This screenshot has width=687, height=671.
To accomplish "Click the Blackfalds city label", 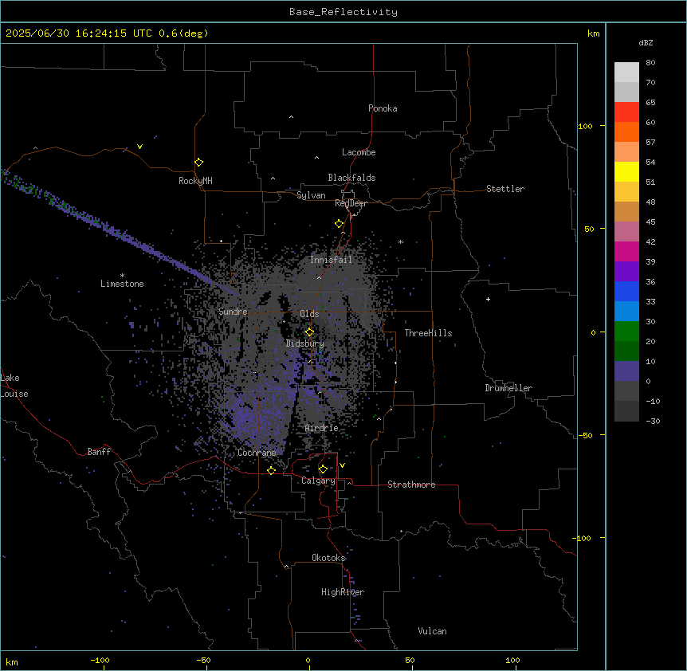I will [351, 178].
